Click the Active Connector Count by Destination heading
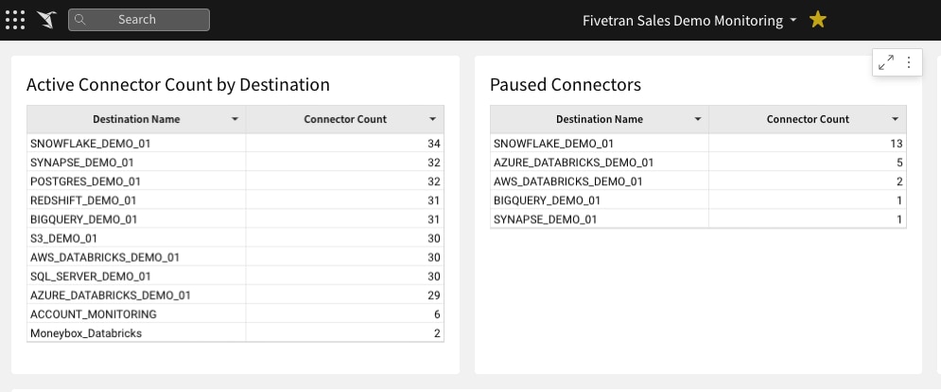Viewport: 941px width, 392px height. click(x=178, y=84)
